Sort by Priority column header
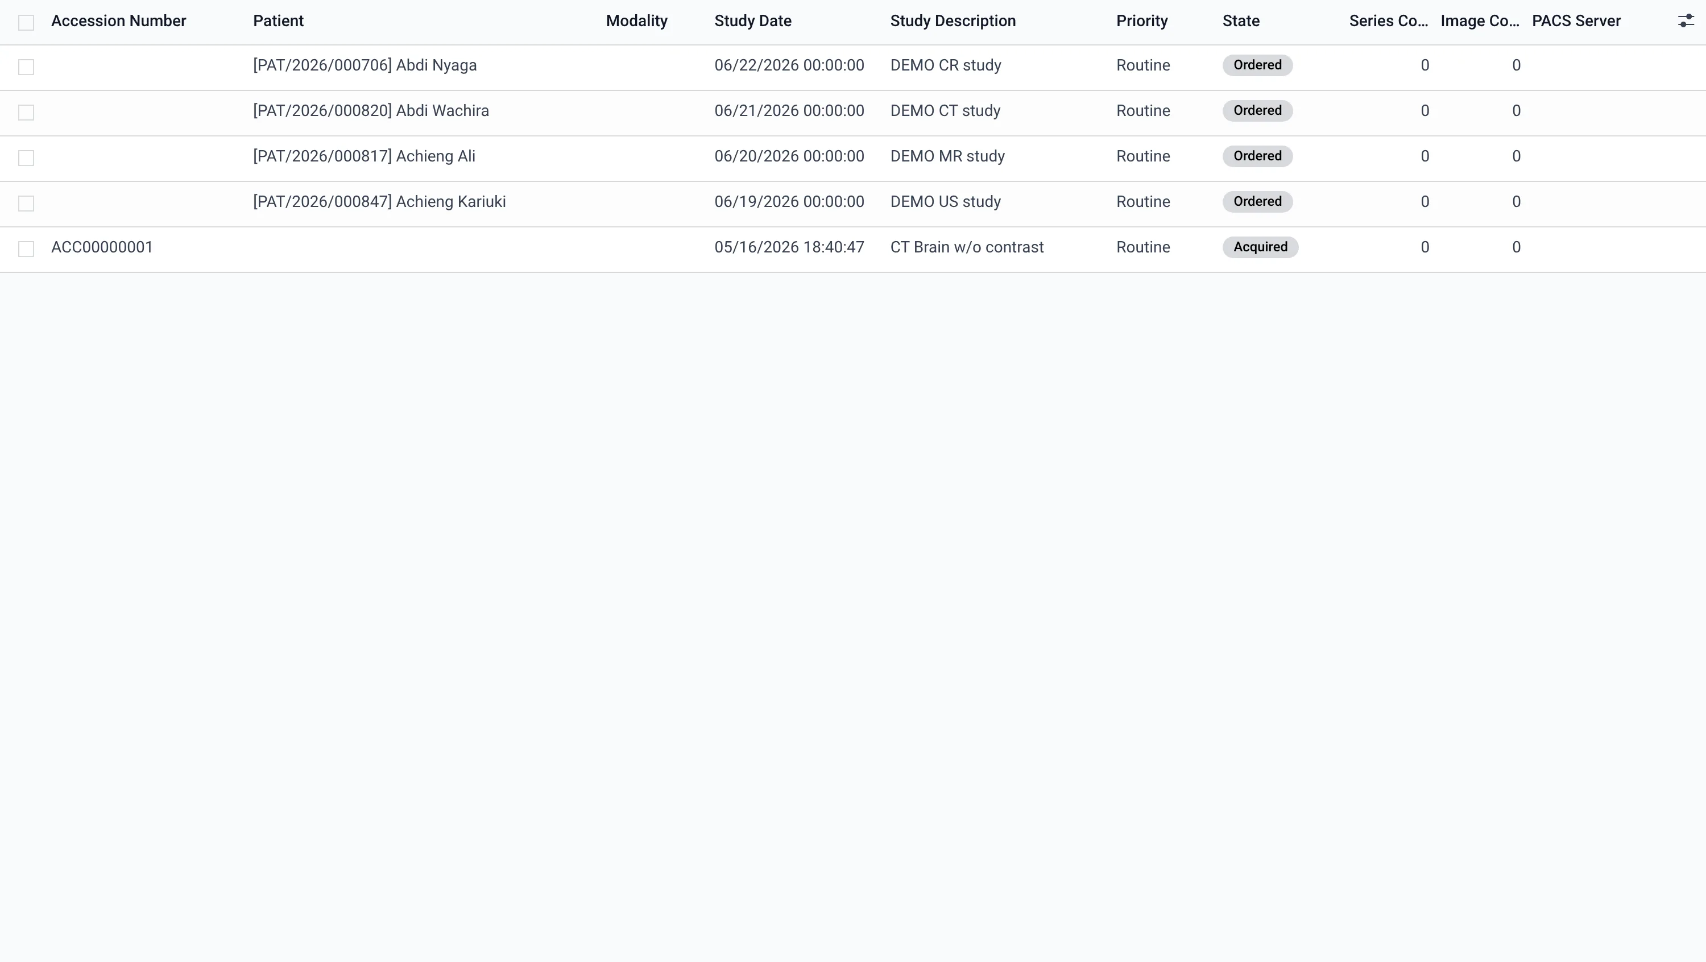This screenshot has height=962, width=1706. tap(1142, 21)
